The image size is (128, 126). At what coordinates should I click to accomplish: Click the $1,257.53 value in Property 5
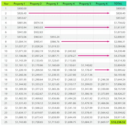tap(87, 80)
